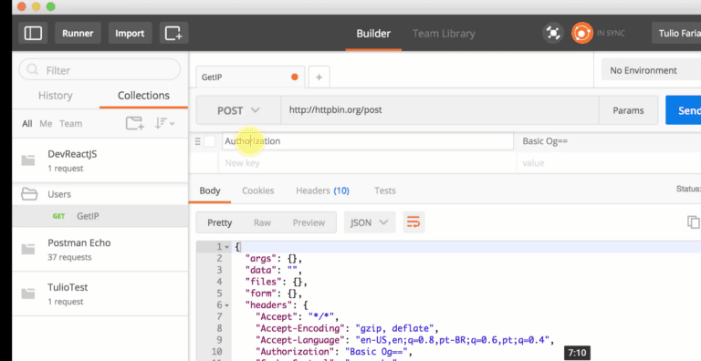701x361 pixels.
Task: Open collections sort order dropdown
Action: tap(164, 123)
